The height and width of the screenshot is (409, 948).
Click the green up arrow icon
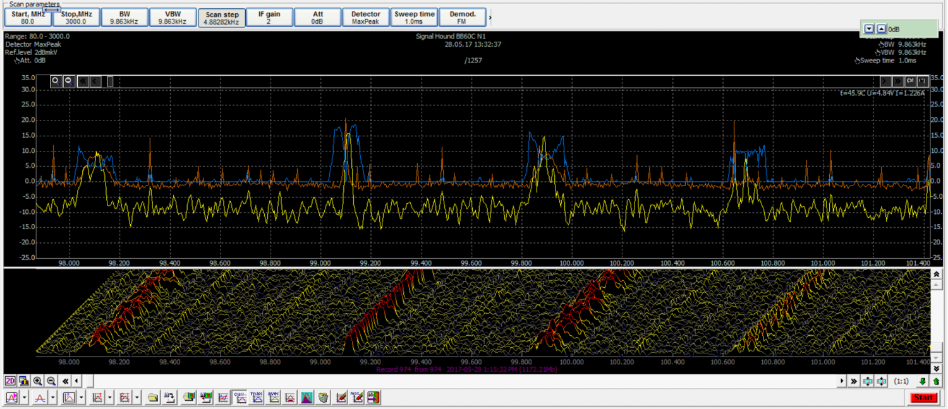[936, 381]
